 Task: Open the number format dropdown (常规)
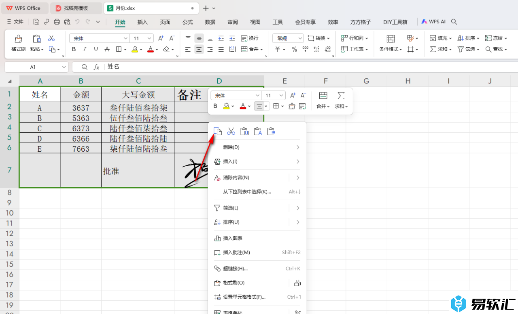[300, 38]
